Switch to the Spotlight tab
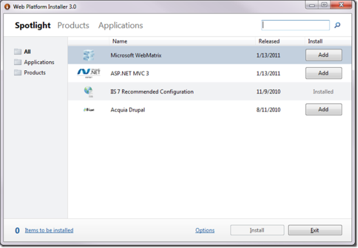 pos(33,25)
